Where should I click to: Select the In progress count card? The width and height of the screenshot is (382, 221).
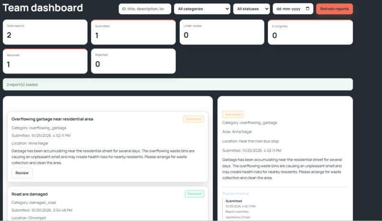point(310,32)
